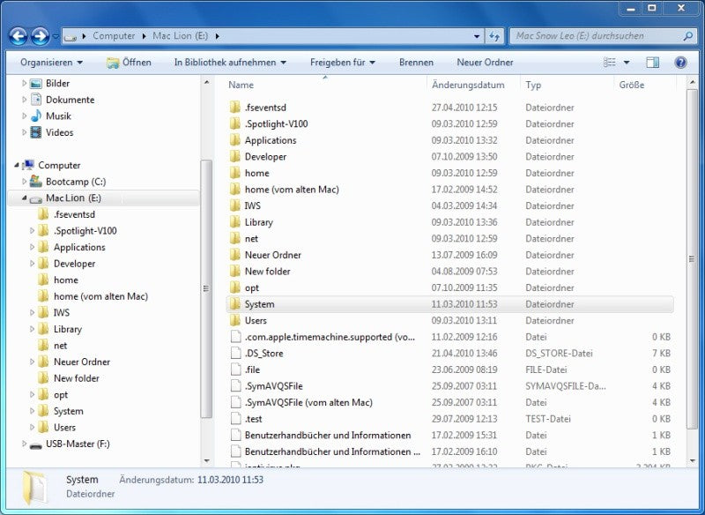705x515 pixels.
Task: Select the Developer folder icon in file list
Action: (x=234, y=156)
